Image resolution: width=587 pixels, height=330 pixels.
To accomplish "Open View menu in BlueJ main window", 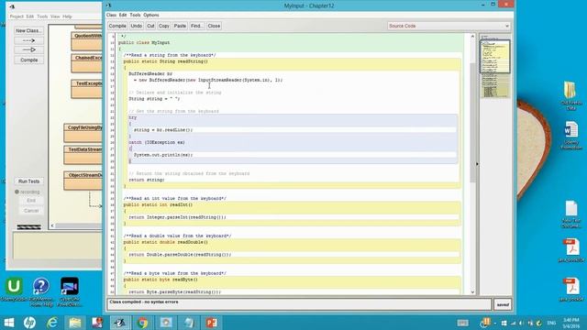I will (x=55, y=16).
